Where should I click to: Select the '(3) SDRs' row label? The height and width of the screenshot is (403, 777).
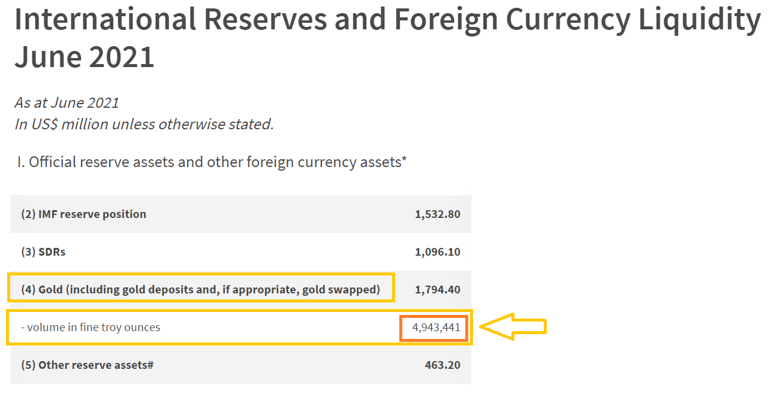coord(44,252)
